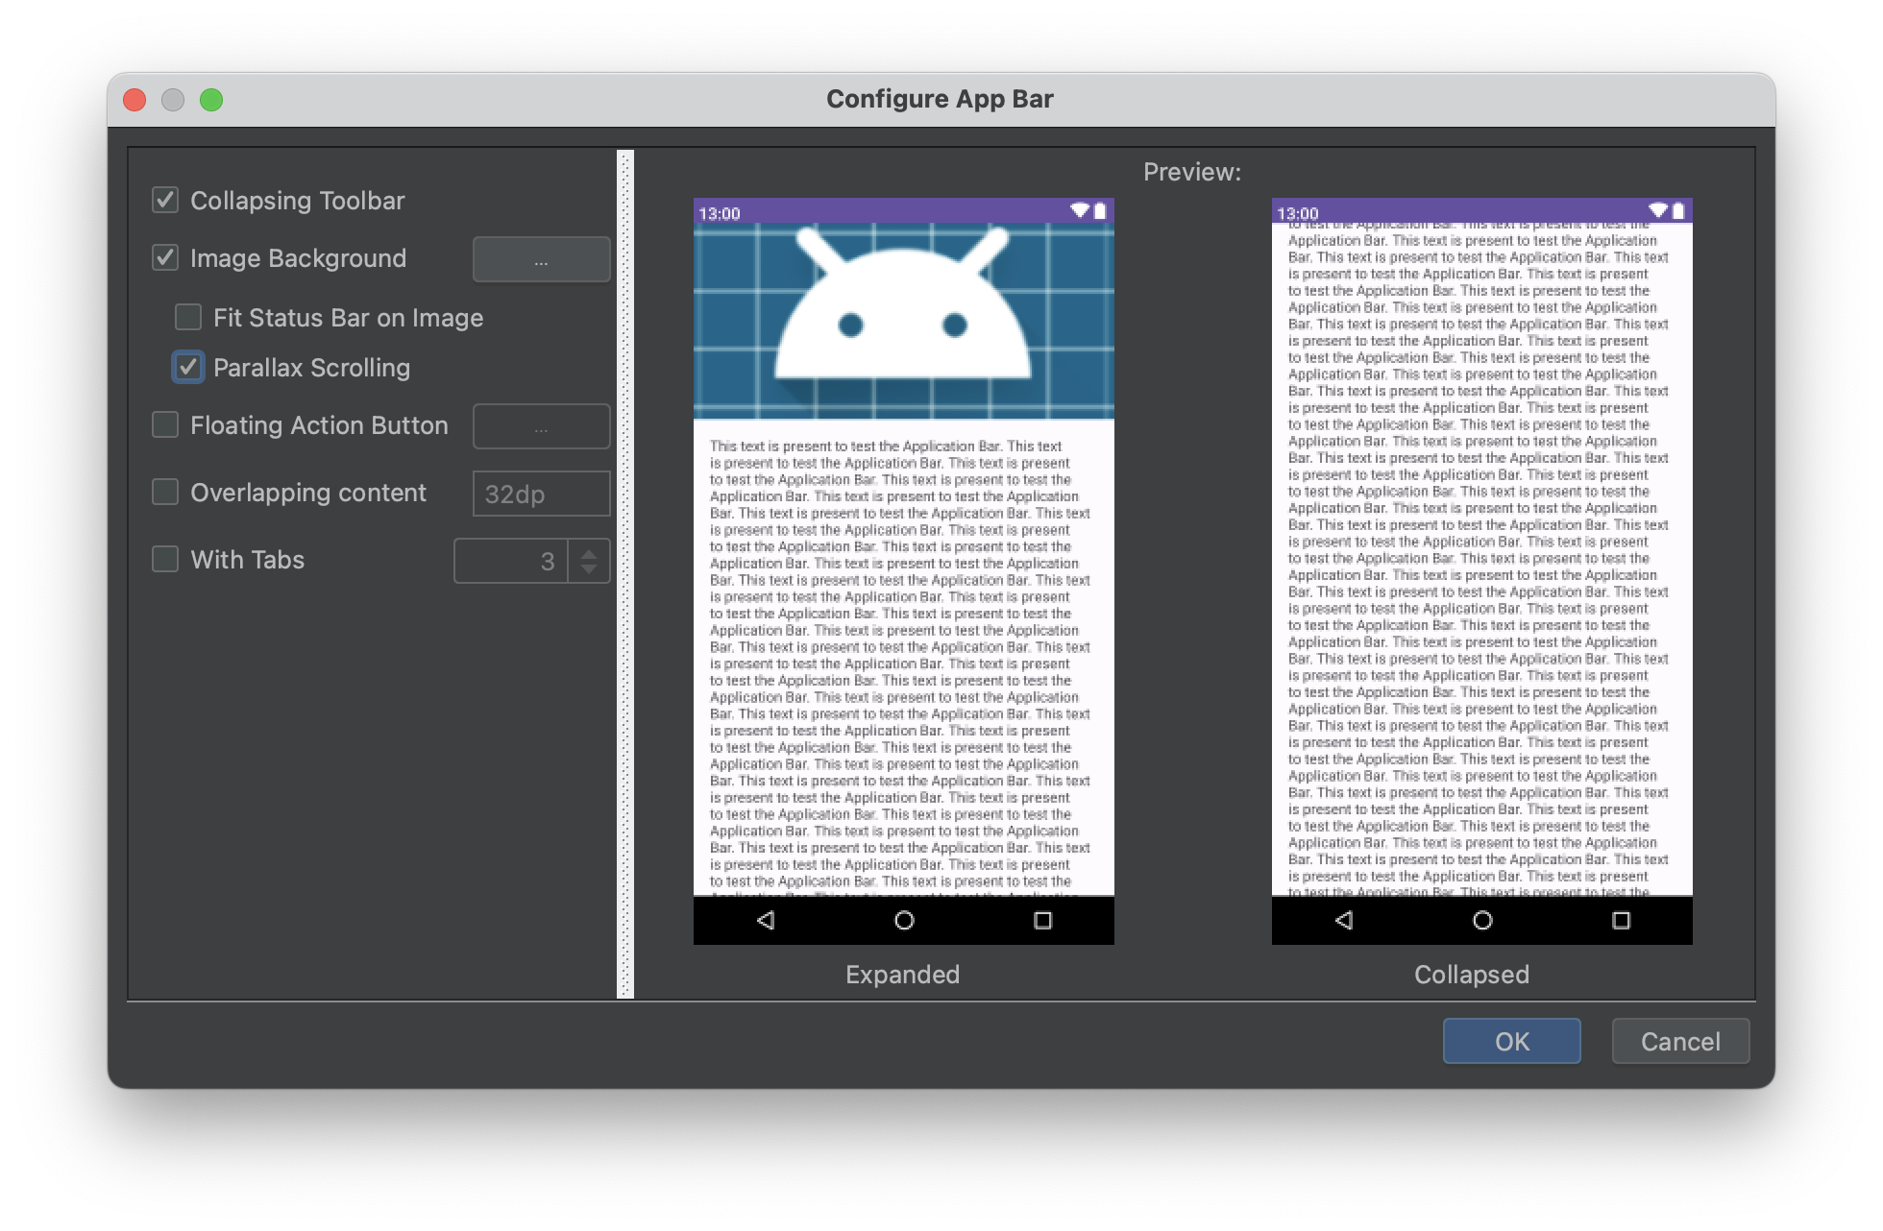
Task: Tap back icon in Collapsed preview
Action: click(1344, 920)
